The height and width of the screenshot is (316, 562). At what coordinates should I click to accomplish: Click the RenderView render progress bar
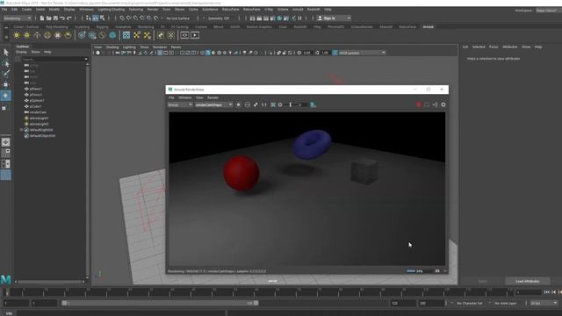pyautogui.click(x=419, y=271)
